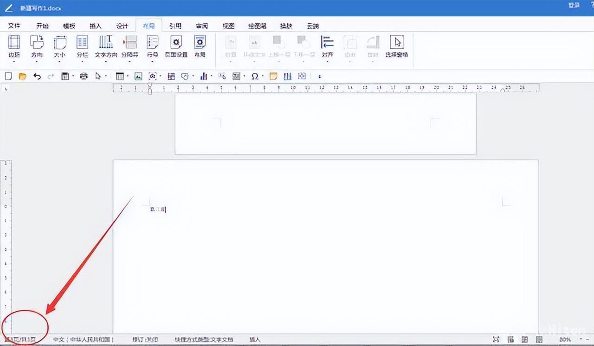
Task: Click the 布局 gear icon in ribbon
Action: pyautogui.click(x=200, y=42)
